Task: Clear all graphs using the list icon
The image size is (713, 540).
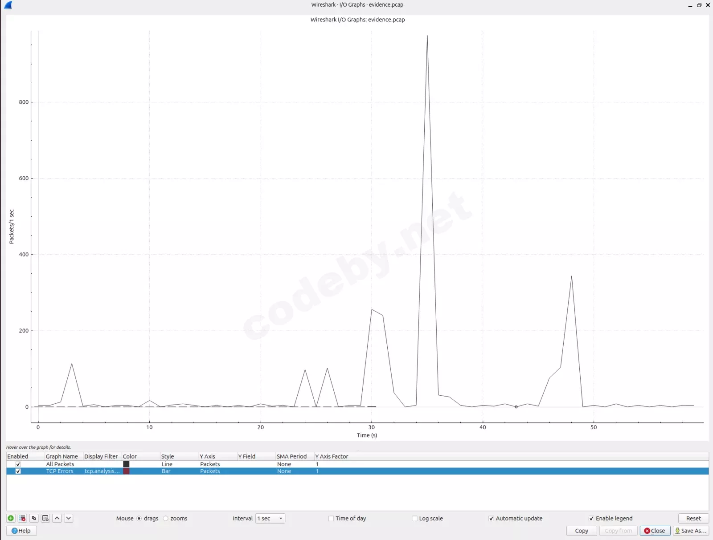Action: click(45, 518)
